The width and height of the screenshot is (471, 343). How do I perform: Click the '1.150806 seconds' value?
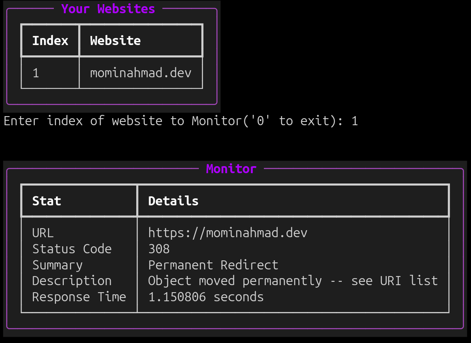pyautogui.click(x=206, y=297)
